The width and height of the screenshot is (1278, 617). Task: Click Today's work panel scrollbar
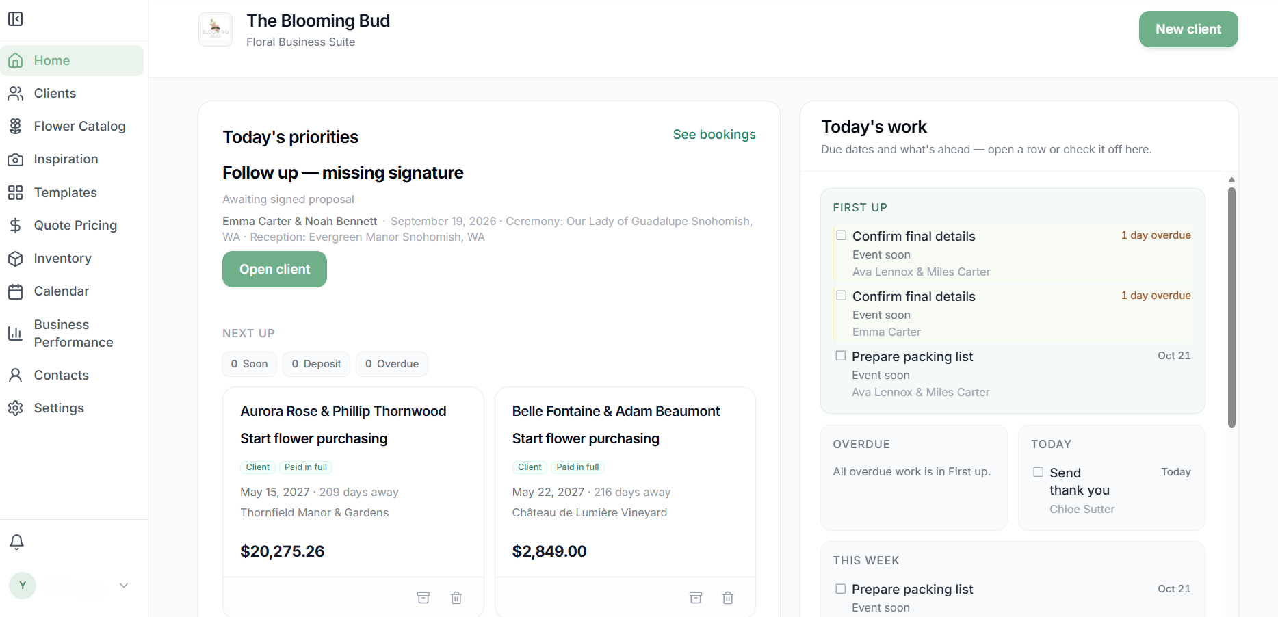[x=1231, y=307]
